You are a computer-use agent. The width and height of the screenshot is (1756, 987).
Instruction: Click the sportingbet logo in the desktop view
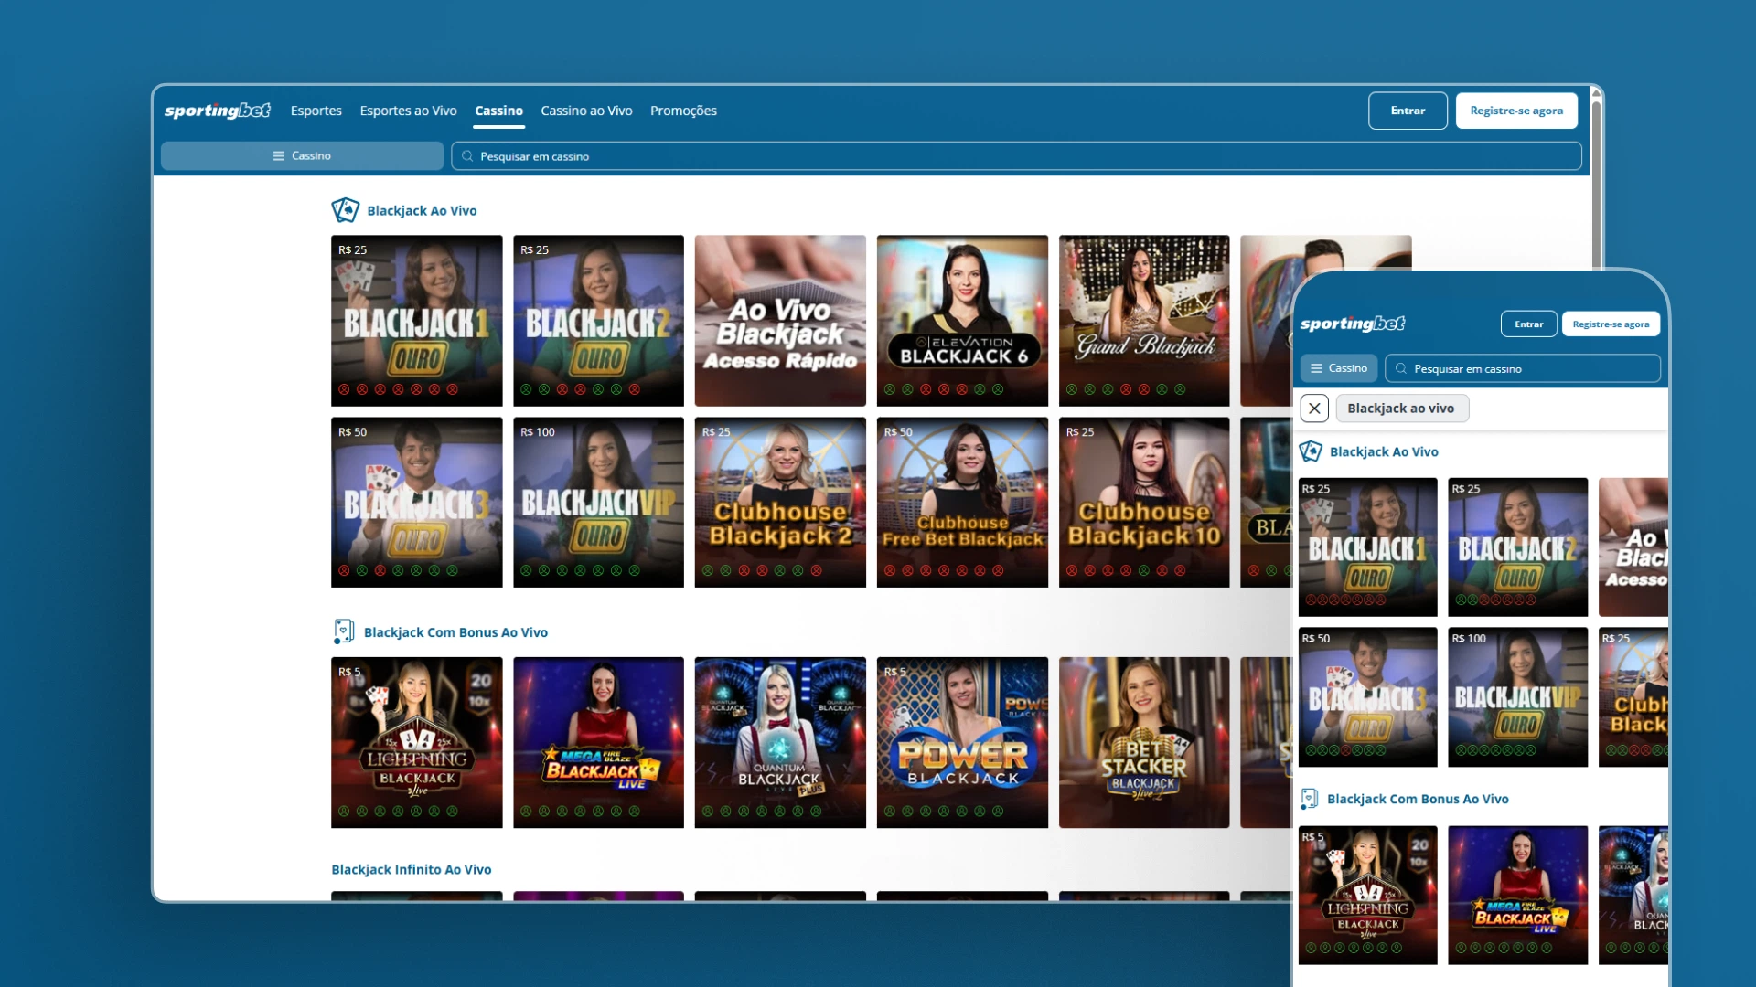pyautogui.click(x=218, y=111)
